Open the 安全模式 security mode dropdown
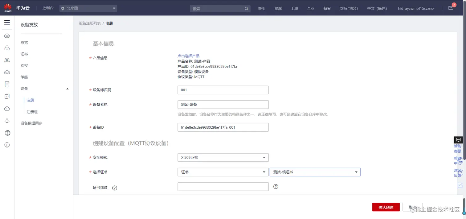Screen dimensions: 466x219 tap(223, 157)
